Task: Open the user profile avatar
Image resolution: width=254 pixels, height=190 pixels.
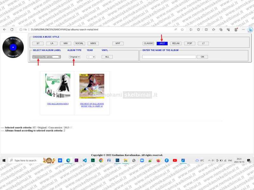Action: click(x=236, y=29)
